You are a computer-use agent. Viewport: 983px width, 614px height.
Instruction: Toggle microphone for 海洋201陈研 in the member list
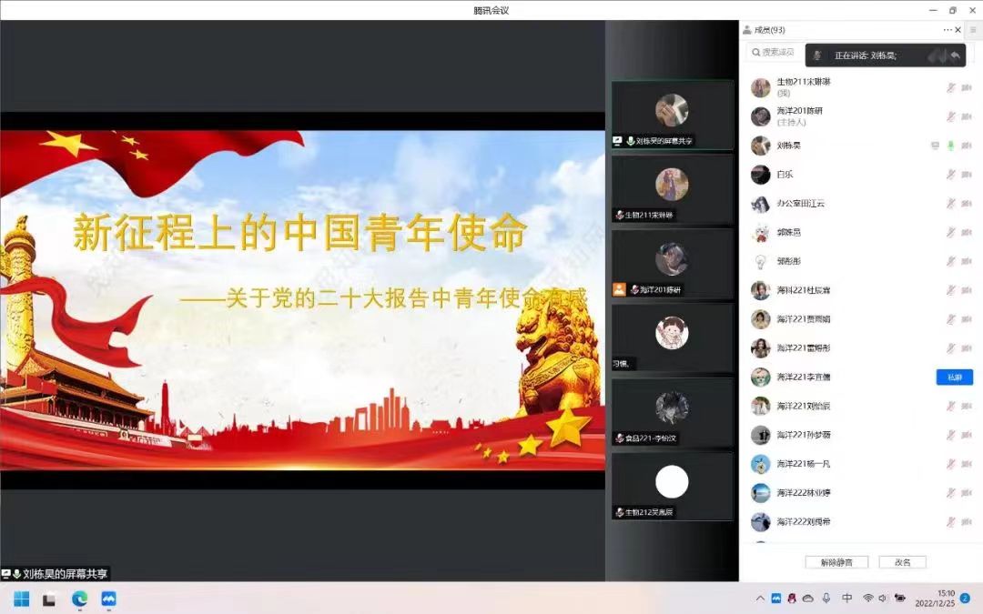(951, 116)
